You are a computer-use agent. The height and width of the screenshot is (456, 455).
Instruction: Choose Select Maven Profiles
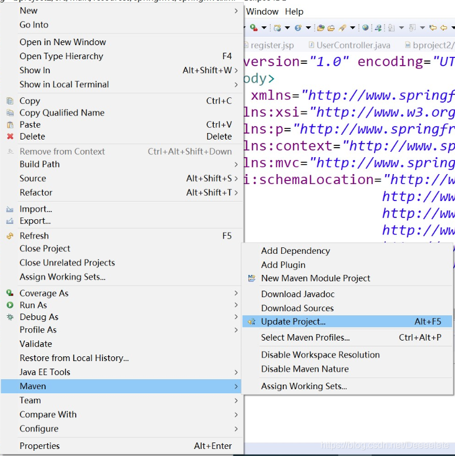pos(347,338)
